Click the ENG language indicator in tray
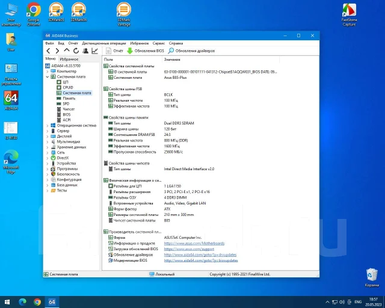The height and width of the screenshot is (308, 385). tap(358, 302)
